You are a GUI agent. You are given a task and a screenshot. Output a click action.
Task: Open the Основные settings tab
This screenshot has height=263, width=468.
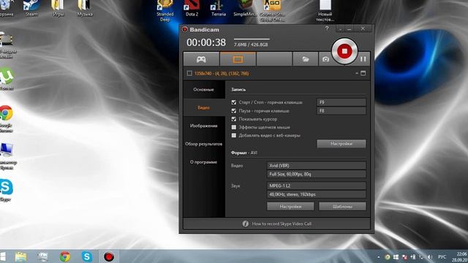[x=203, y=89]
